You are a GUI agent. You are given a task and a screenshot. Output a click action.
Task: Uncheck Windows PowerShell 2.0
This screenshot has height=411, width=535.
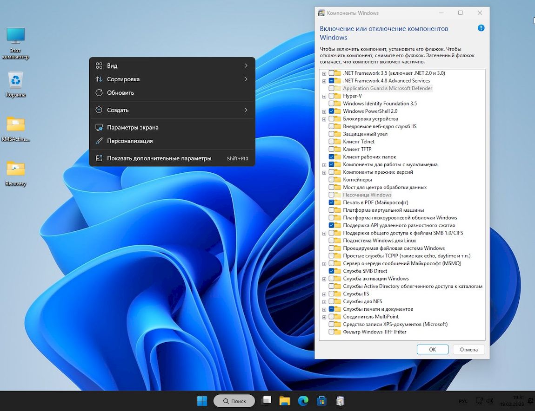coord(332,111)
